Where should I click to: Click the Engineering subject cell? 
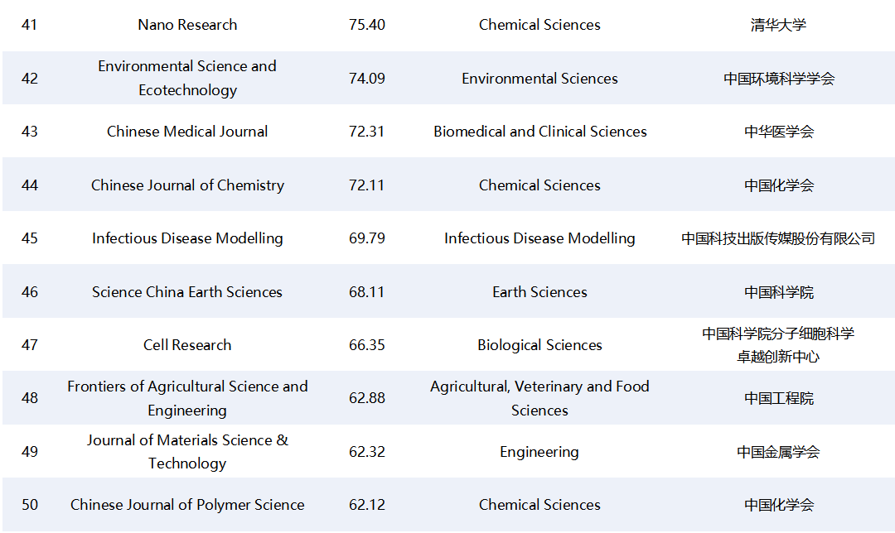coord(539,452)
